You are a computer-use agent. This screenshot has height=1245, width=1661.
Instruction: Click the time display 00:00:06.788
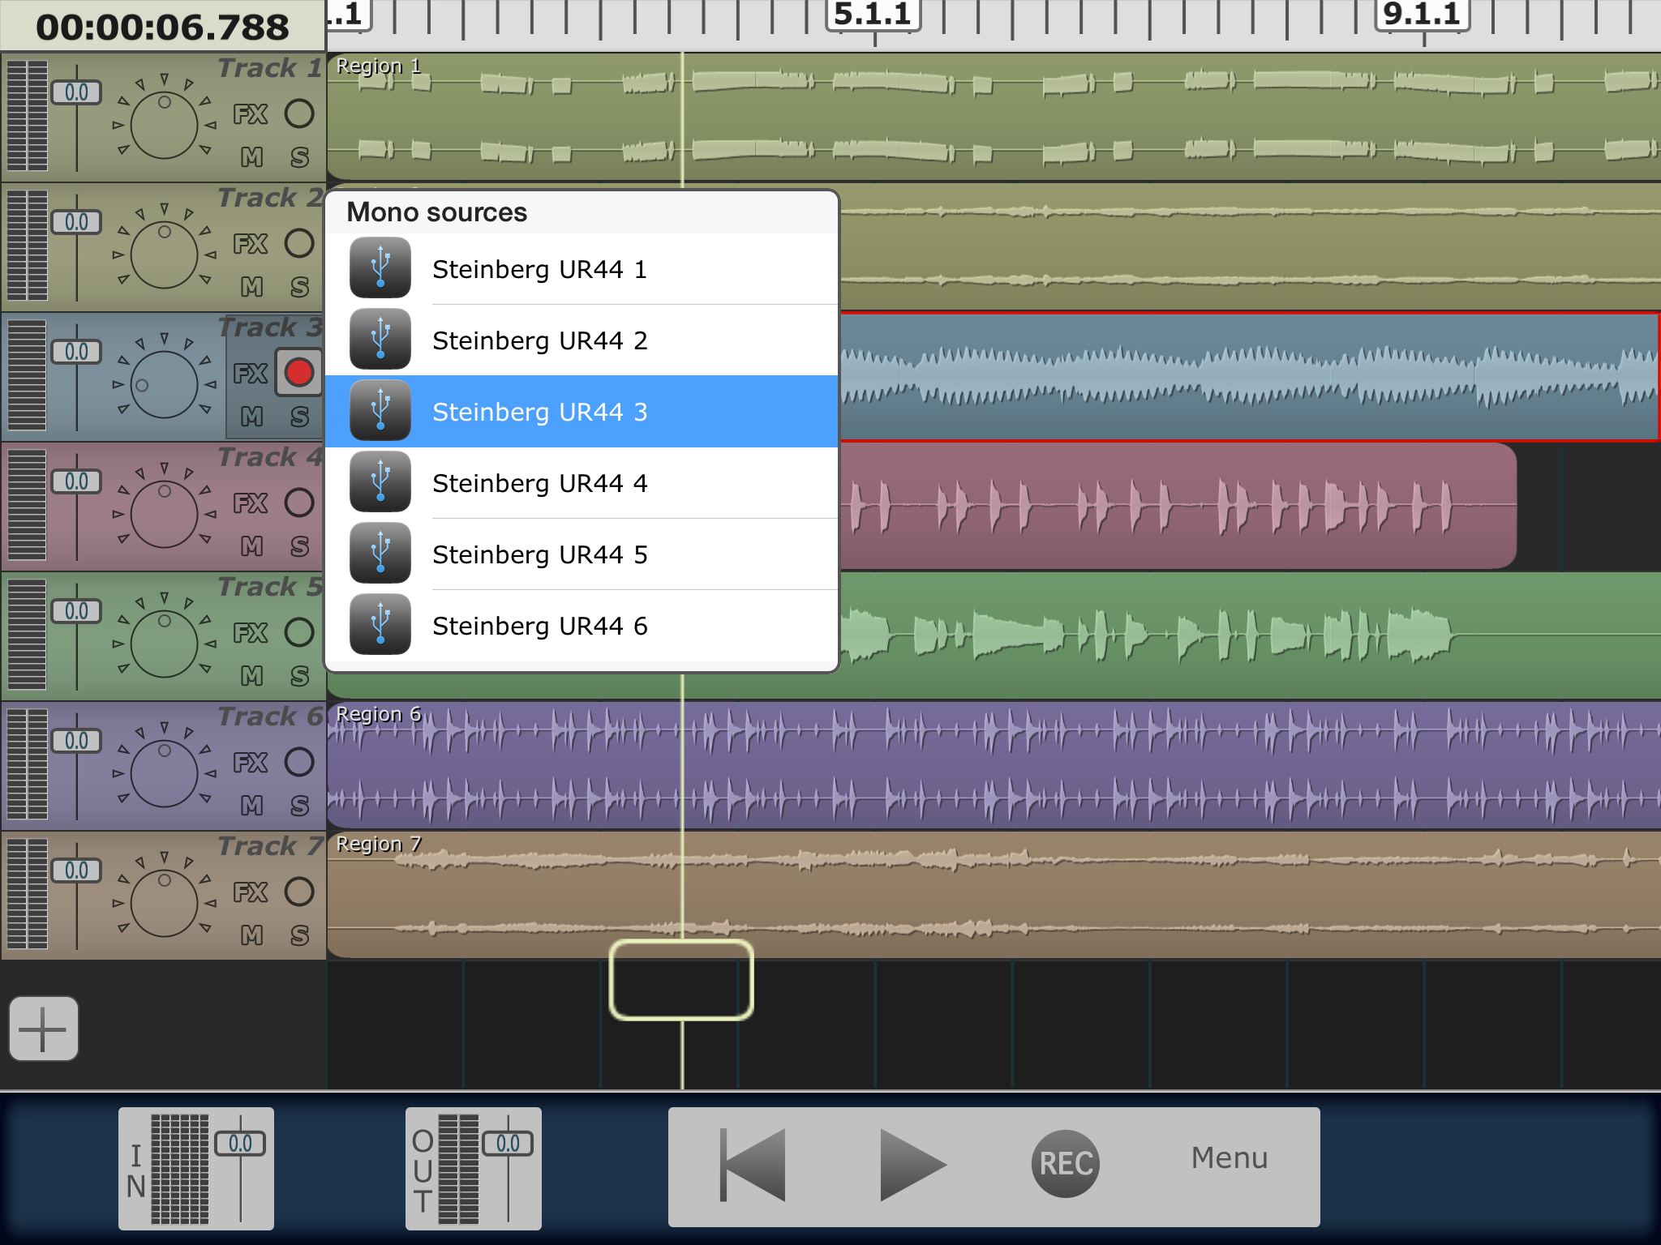162,27
